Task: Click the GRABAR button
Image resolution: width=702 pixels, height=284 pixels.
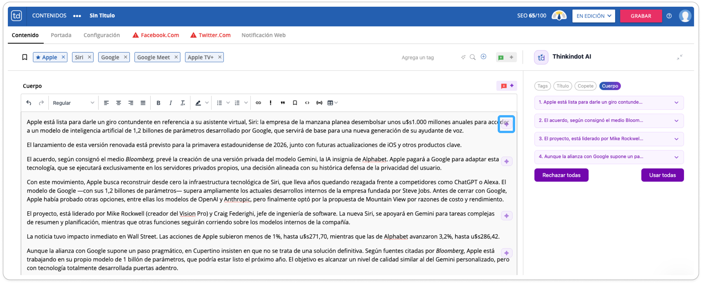Action: click(x=641, y=16)
